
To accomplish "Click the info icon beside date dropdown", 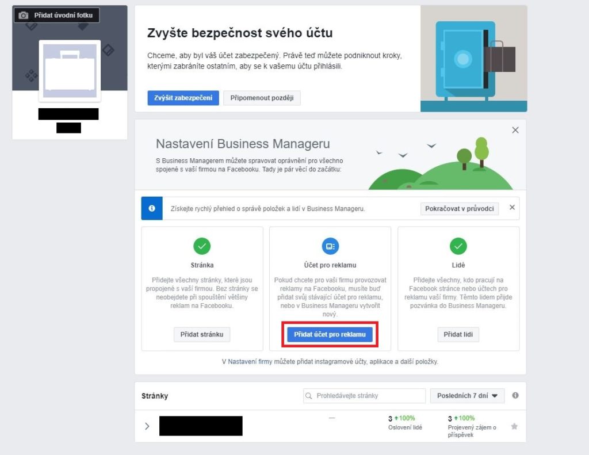I will [515, 395].
